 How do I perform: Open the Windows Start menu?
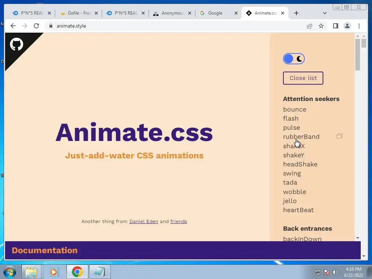[10, 272]
